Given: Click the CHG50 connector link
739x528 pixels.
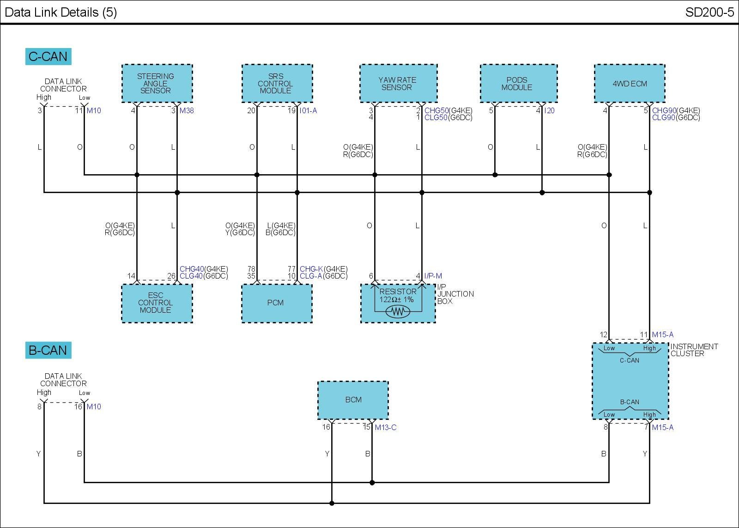Looking at the screenshot, I should tap(436, 110).
